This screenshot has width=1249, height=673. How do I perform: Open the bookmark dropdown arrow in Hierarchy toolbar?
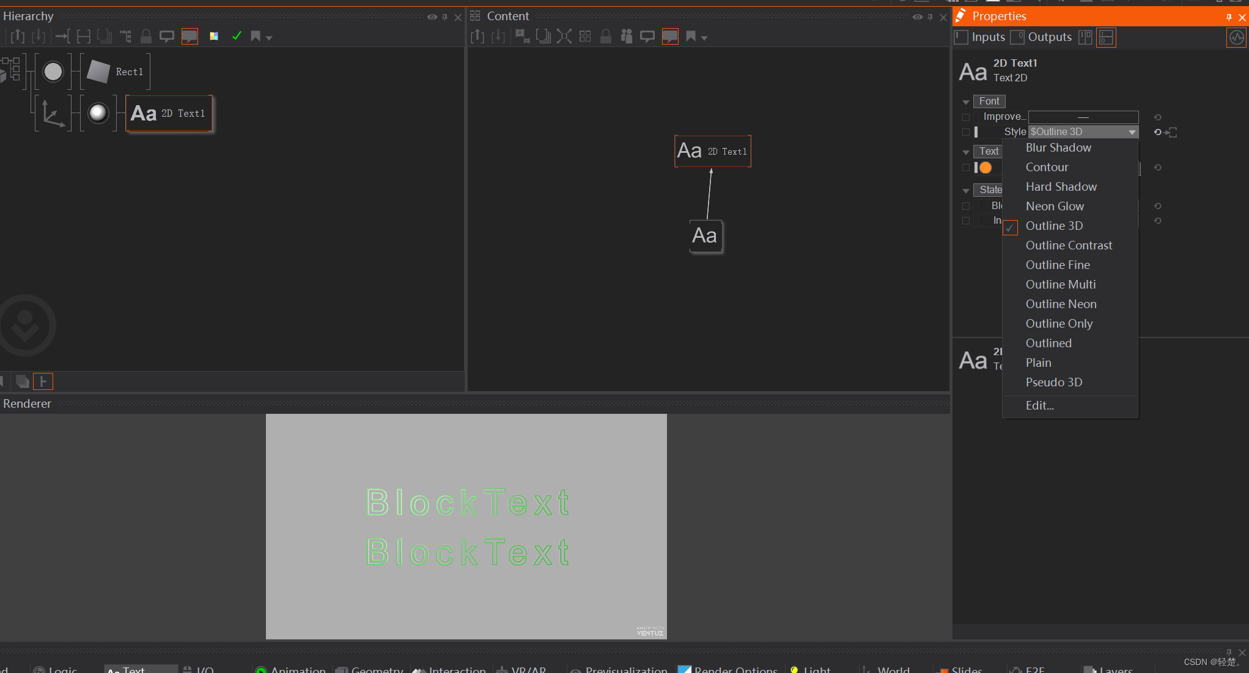coord(269,38)
